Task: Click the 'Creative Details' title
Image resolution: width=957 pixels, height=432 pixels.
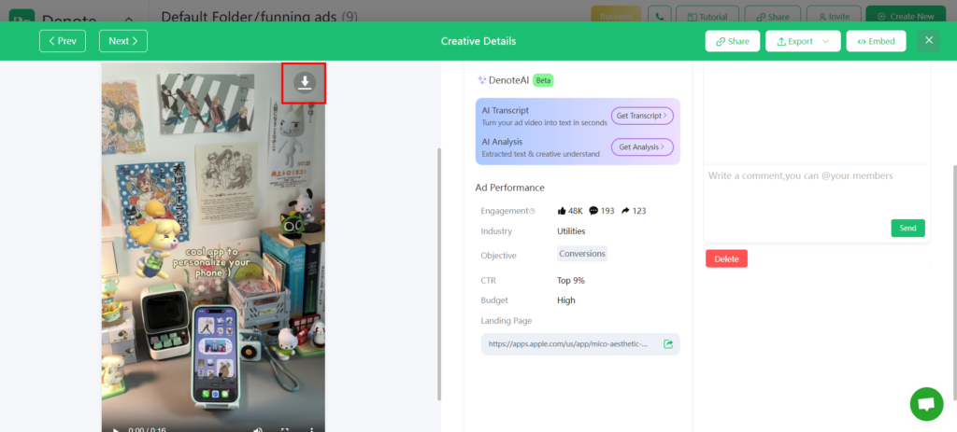Action: point(478,41)
